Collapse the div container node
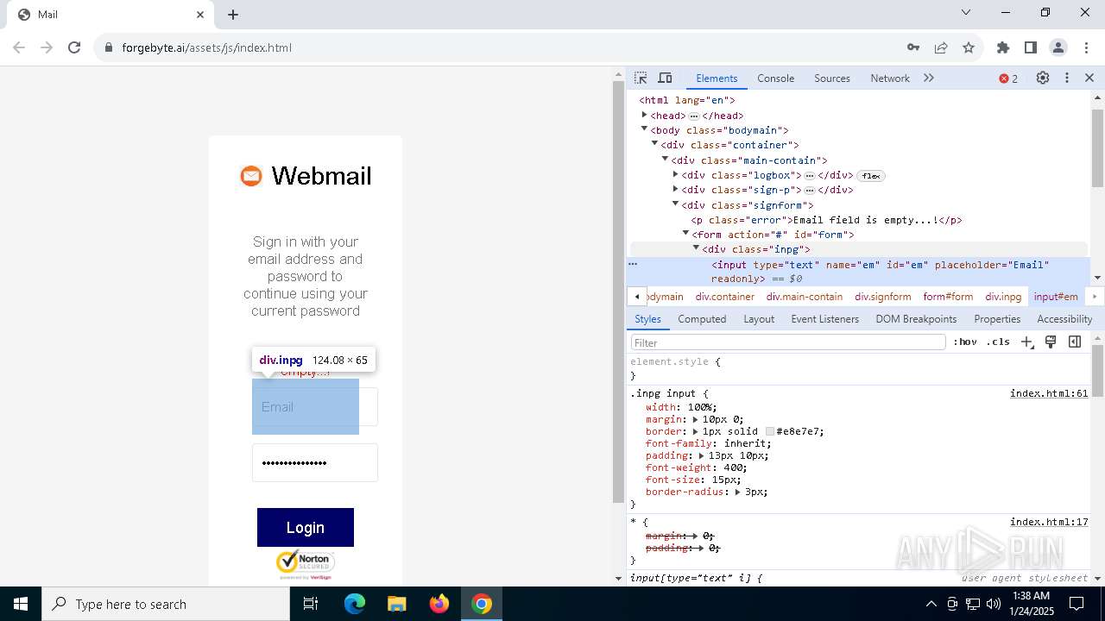 (654, 144)
